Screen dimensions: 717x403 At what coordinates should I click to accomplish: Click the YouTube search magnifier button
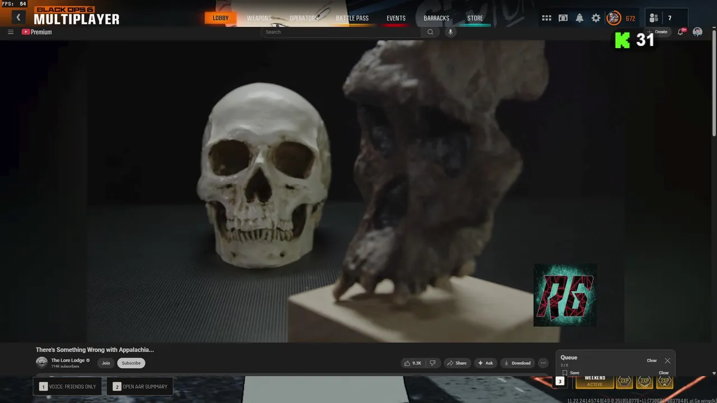click(430, 32)
